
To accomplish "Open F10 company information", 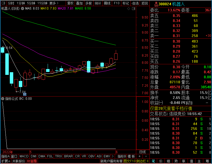I will click(117, 3).
